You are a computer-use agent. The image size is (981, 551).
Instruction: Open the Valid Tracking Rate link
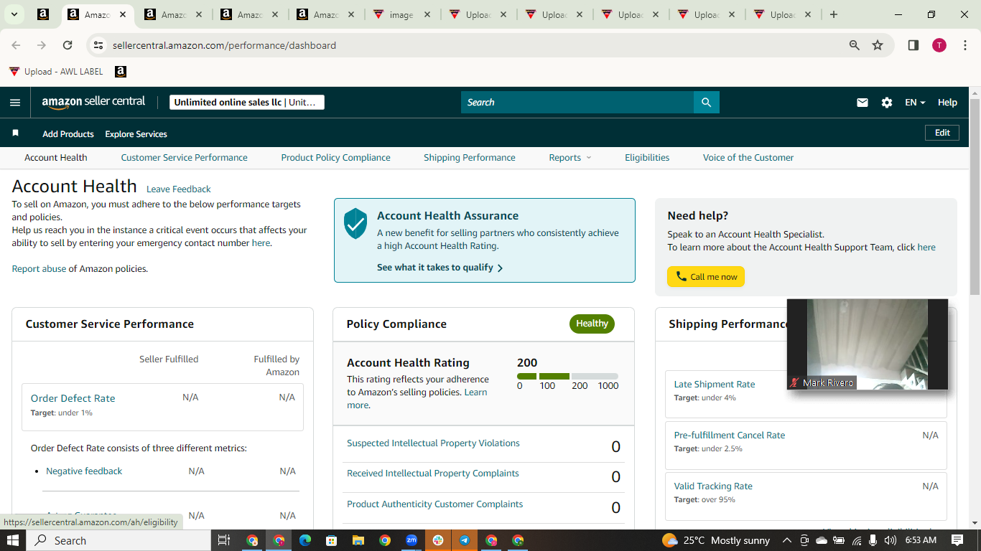click(713, 486)
